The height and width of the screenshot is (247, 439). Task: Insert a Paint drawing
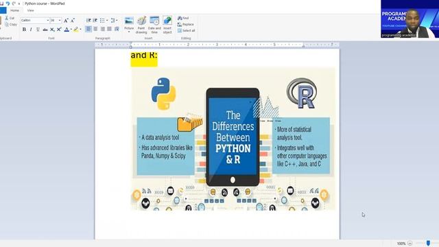(141, 25)
